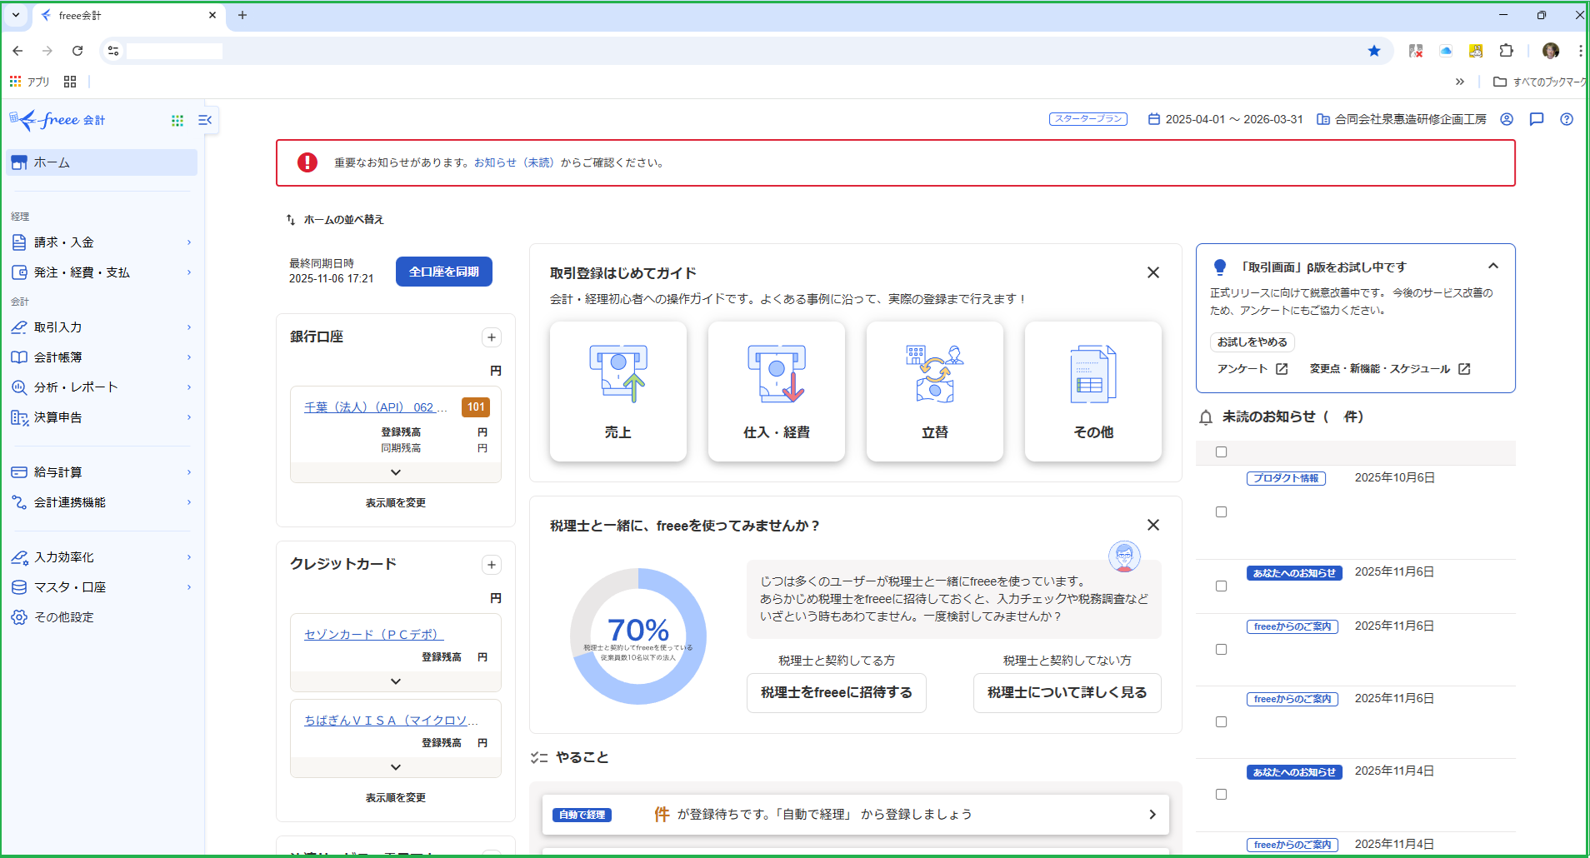Click the 70% donut progress chart
Image resolution: width=1590 pixels, height=858 pixels.
[638, 636]
